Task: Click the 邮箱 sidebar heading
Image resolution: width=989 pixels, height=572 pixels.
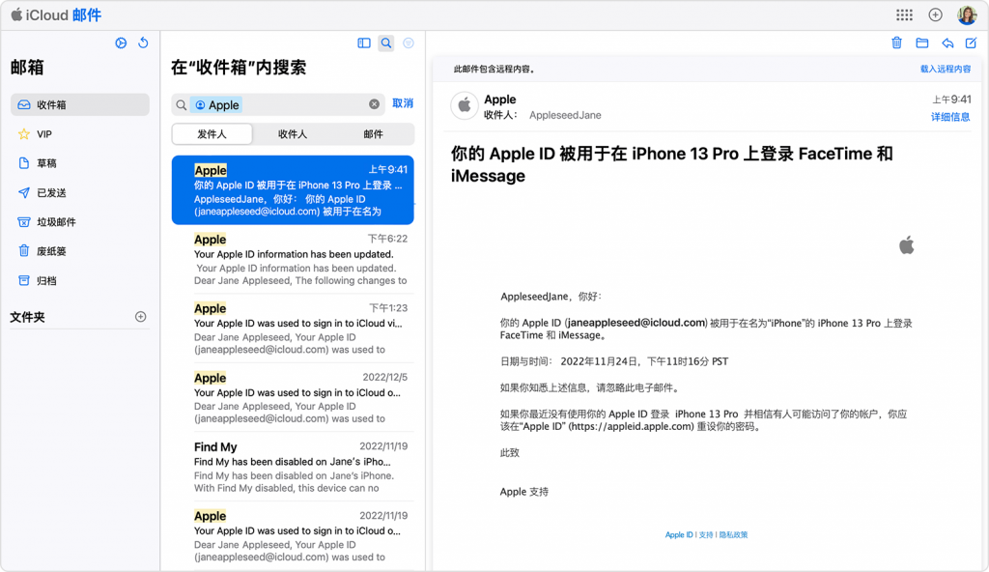Action: pyautogui.click(x=27, y=68)
